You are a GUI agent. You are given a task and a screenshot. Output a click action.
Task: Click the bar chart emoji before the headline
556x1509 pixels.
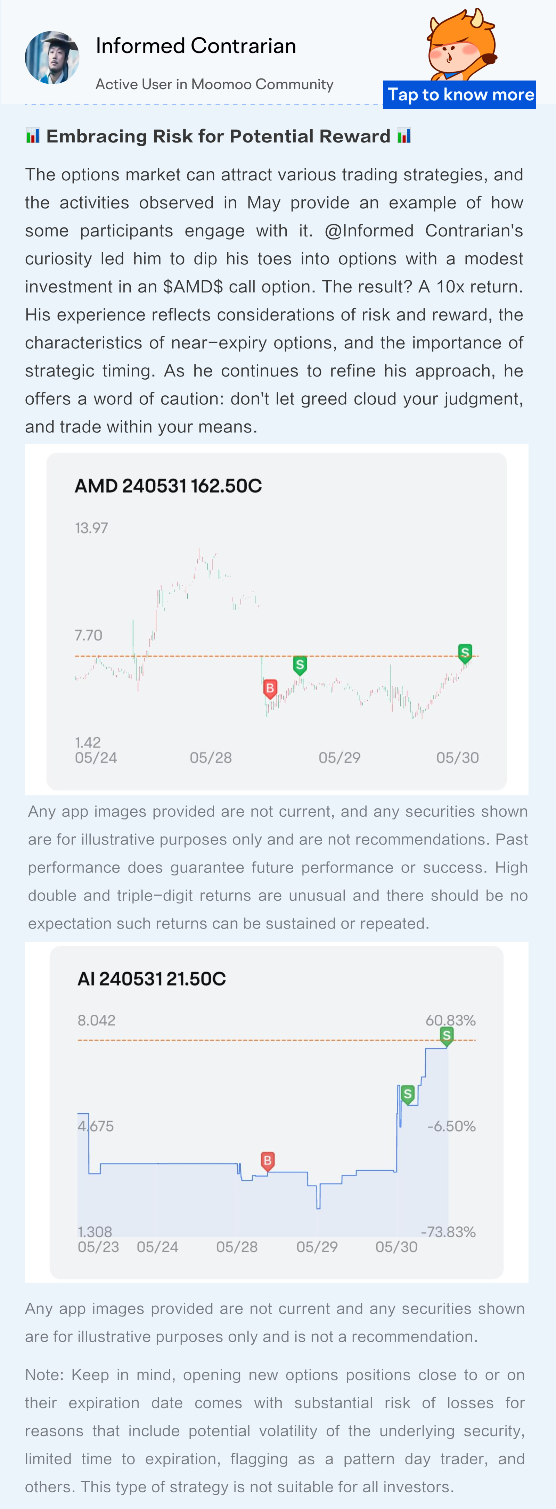click(33, 136)
